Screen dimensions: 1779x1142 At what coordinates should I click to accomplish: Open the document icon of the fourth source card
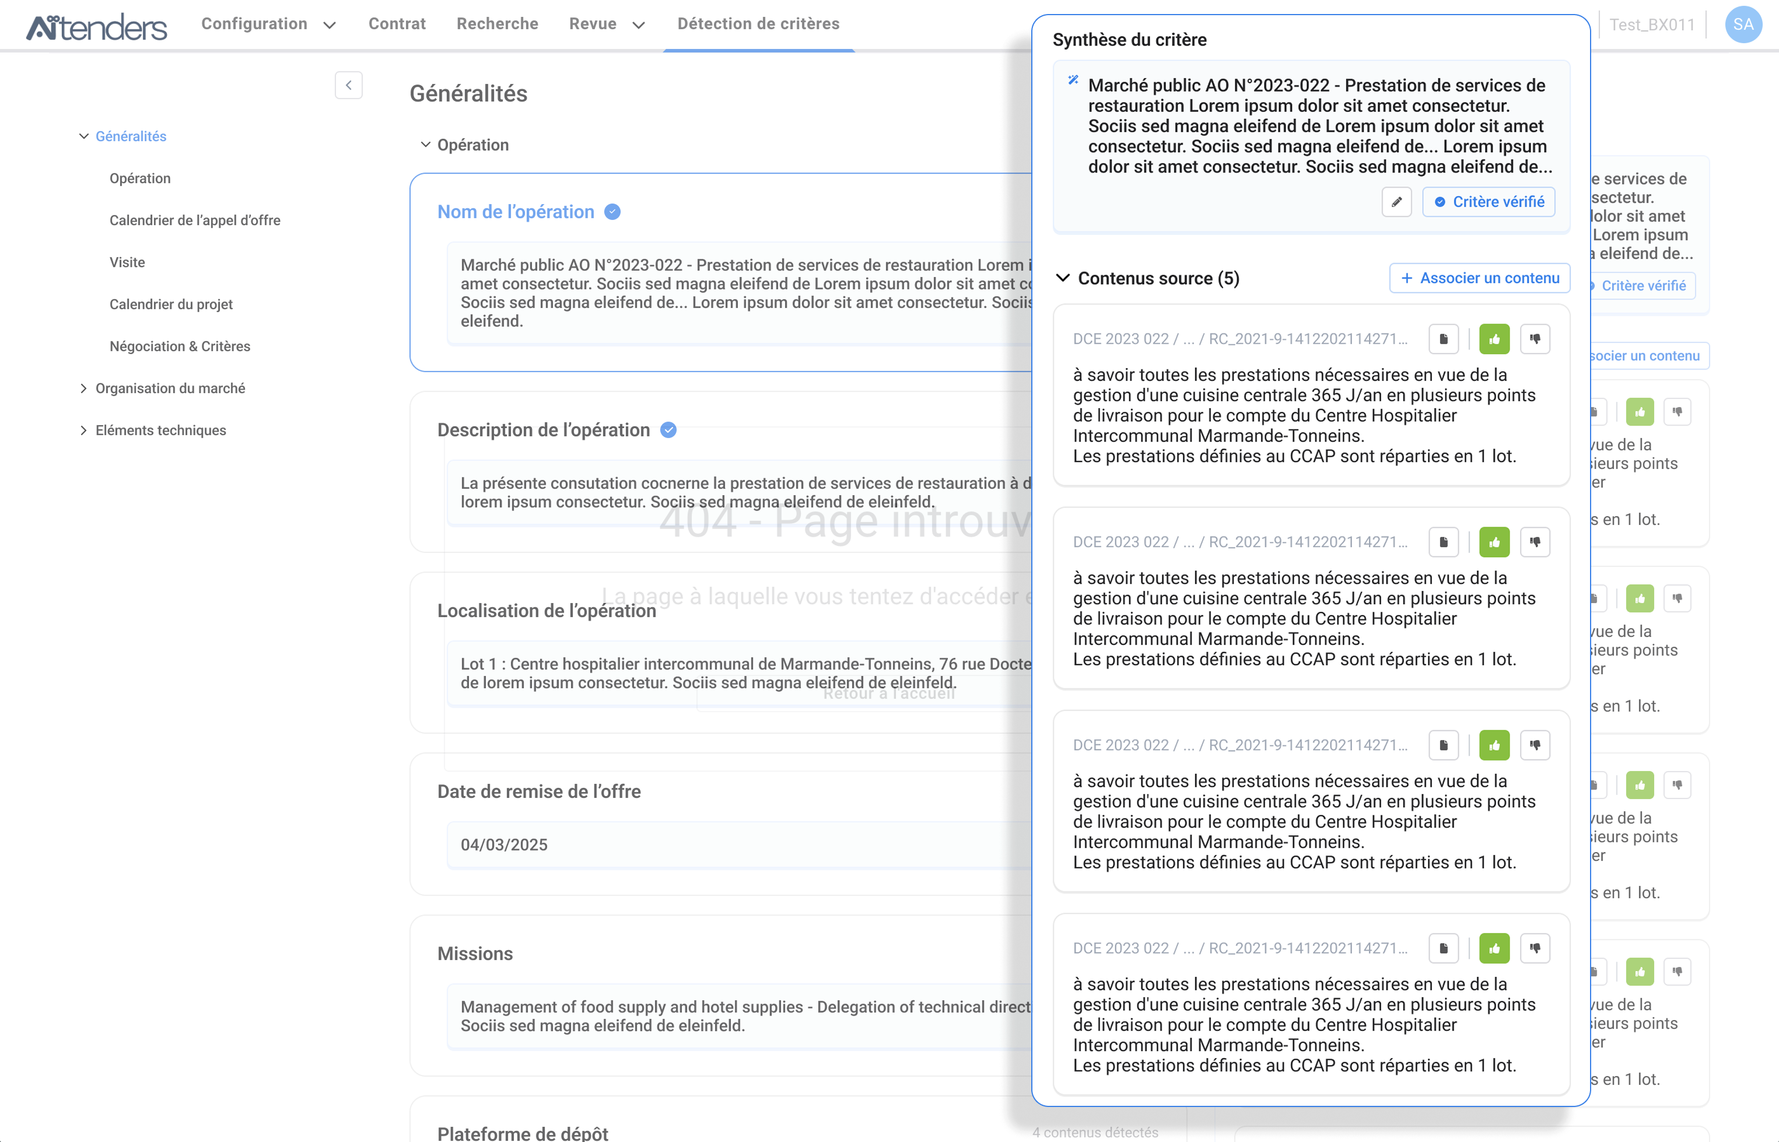coord(1443,948)
